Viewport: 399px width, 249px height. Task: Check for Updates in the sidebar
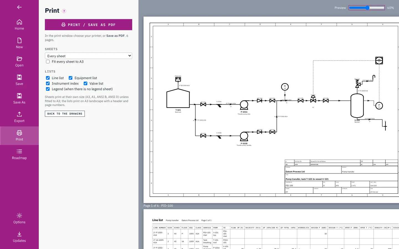click(19, 237)
